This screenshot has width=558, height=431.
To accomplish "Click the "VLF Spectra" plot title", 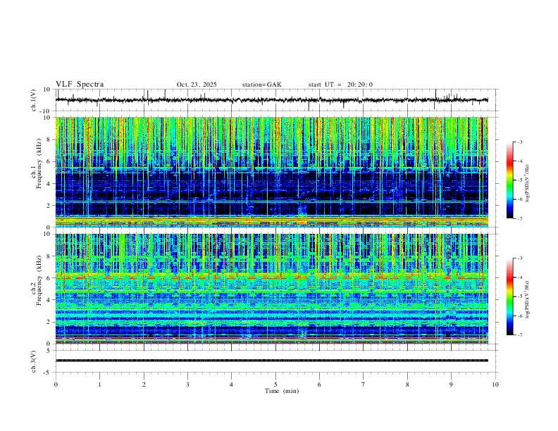I will 80,85.
